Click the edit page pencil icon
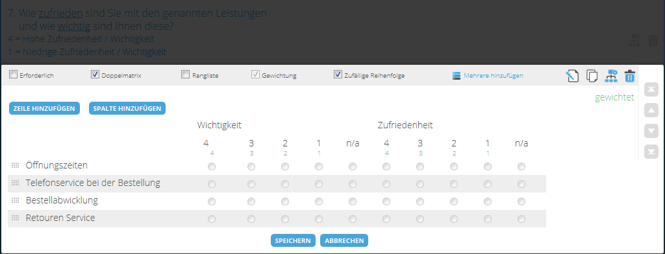Image resolution: width=665 pixels, height=254 pixels. 572,76
